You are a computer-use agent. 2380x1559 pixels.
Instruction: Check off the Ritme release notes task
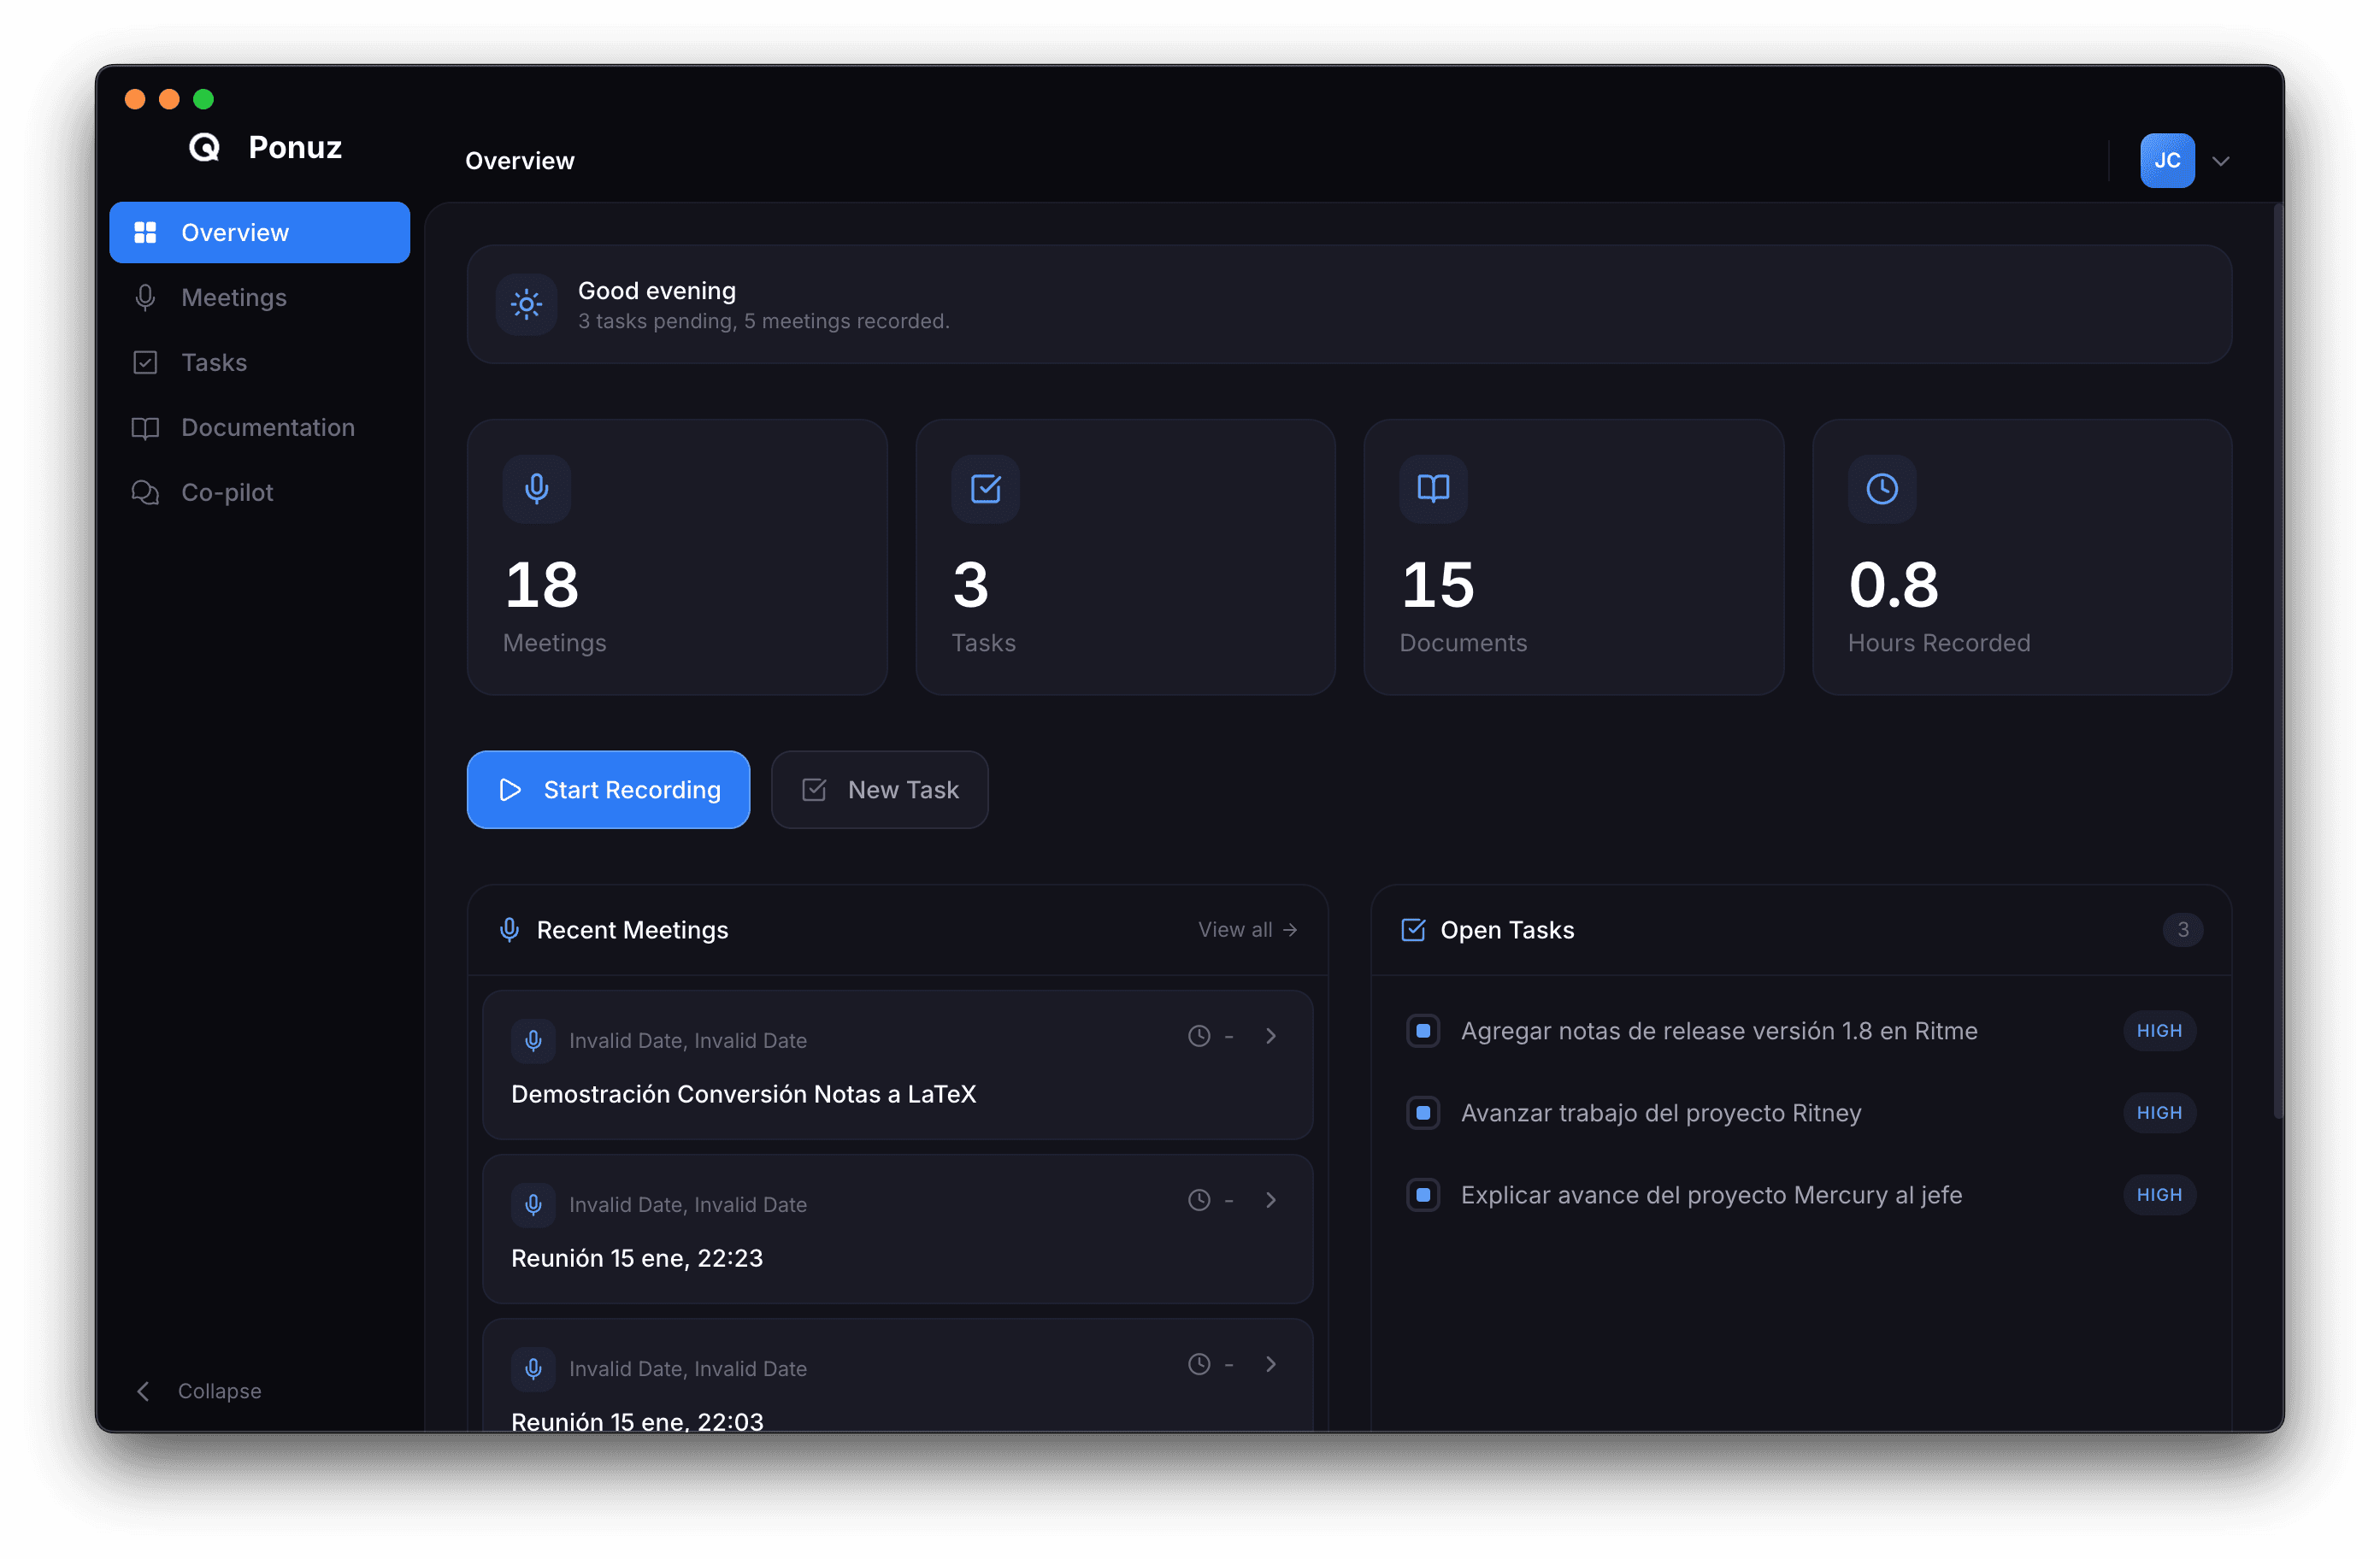coord(1423,1030)
